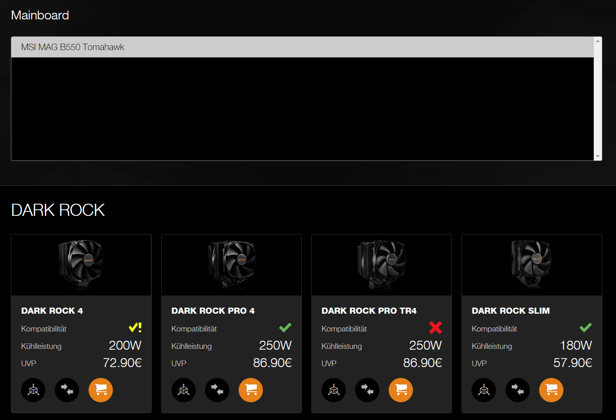
Task: Click the UVP label of Dark Rock Pro TR4
Action: coord(329,364)
